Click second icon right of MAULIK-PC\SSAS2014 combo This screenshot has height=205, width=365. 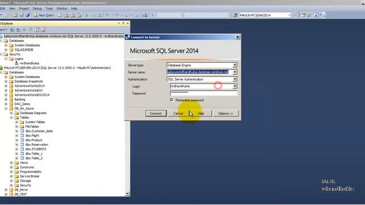(x=303, y=15)
